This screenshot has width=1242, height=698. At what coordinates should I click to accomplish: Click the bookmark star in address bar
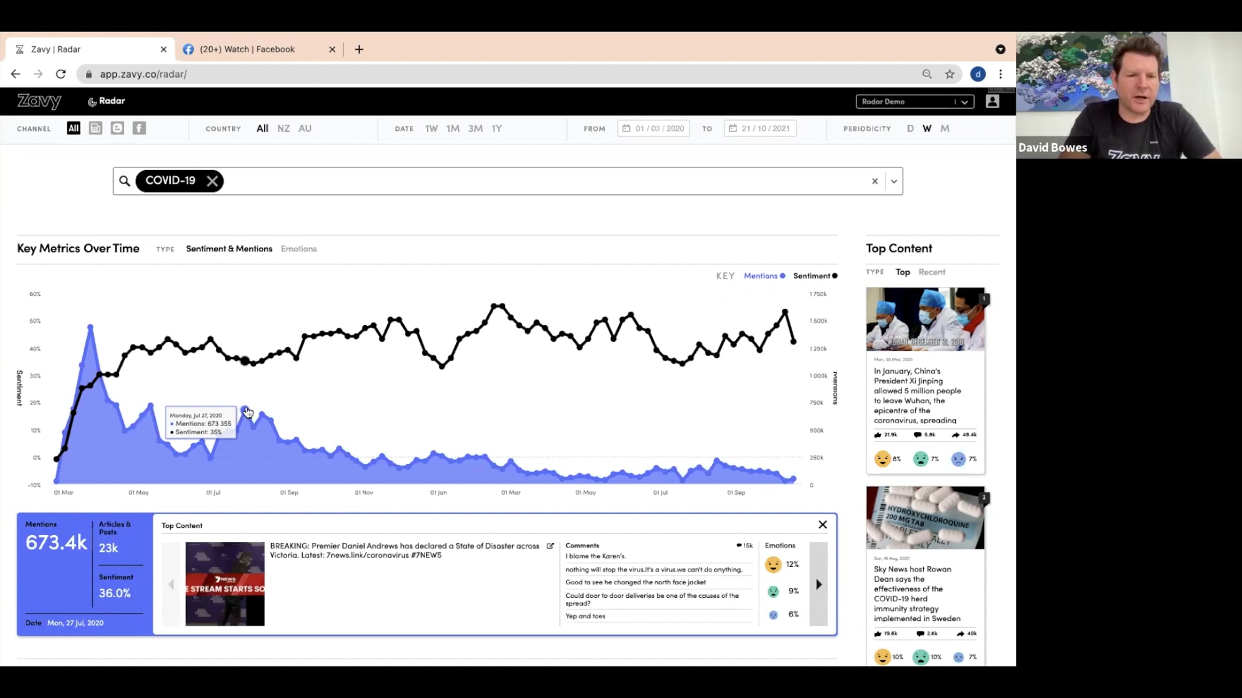(x=950, y=74)
